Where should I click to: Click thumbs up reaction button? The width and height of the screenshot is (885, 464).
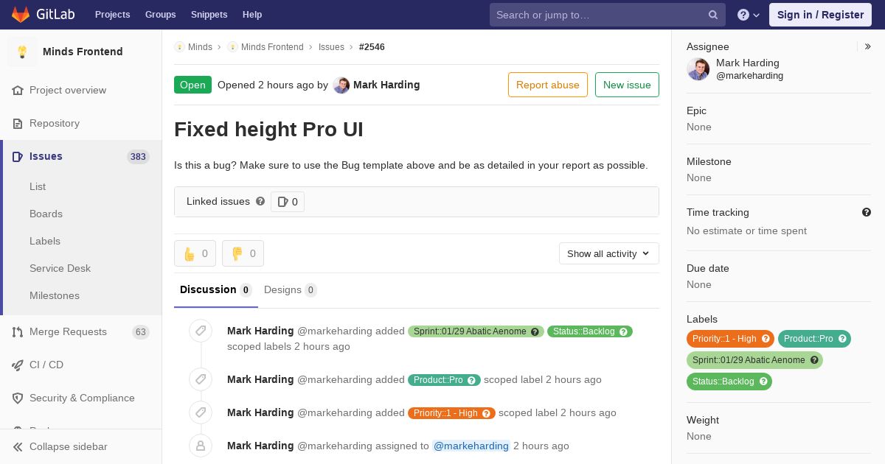point(195,253)
